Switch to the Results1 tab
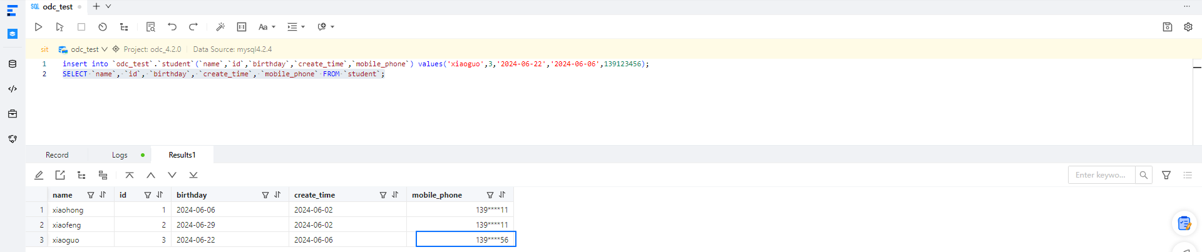The image size is (1202, 252). [x=182, y=155]
